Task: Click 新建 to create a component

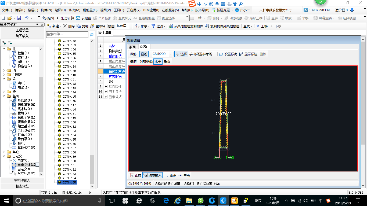Action: click(54, 26)
